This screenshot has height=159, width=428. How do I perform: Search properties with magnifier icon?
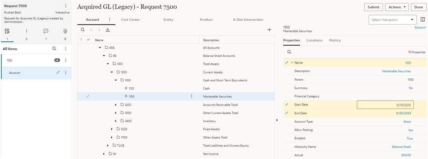289,52
